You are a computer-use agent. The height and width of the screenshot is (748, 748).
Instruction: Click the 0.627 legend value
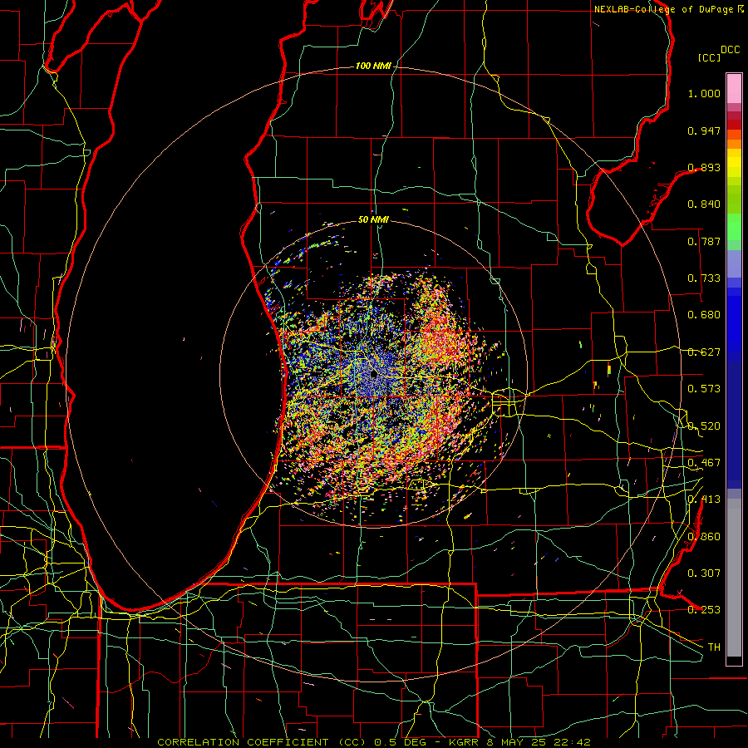[x=704, y=352]
